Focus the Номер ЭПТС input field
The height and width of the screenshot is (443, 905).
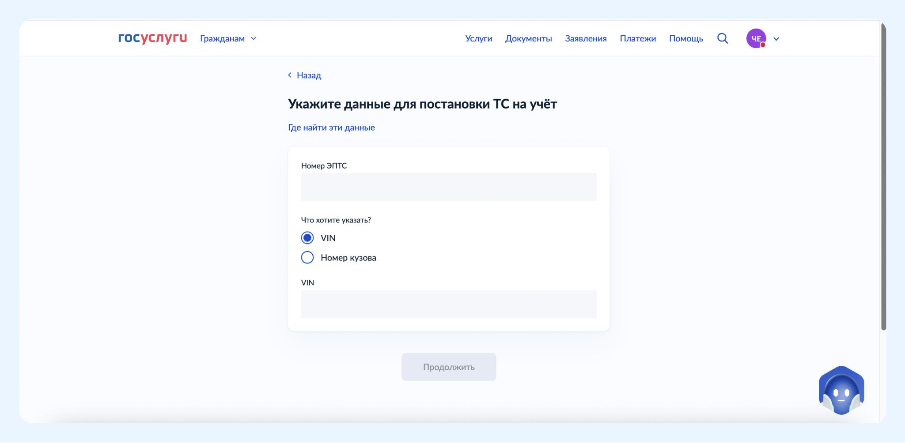pyautogui.click(x=448, y=187)
